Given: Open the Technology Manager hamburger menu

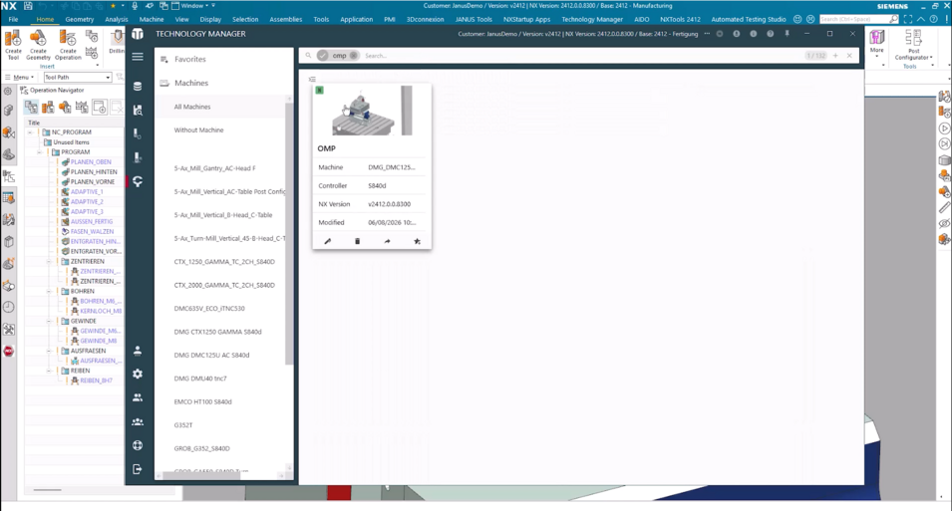Looking at the screenshot, I should point(138,57).
